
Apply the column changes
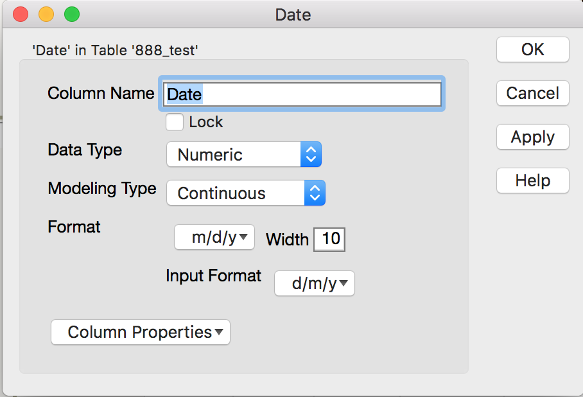coord(532,137)
